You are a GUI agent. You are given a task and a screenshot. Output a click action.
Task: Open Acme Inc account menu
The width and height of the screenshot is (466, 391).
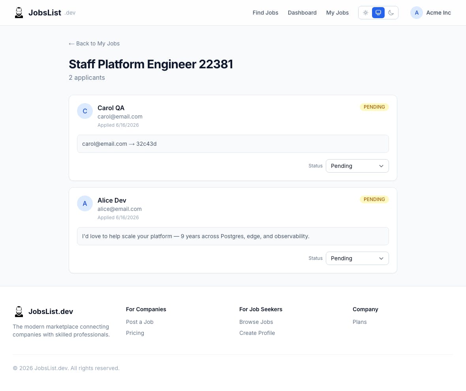[x=430, y=13]
